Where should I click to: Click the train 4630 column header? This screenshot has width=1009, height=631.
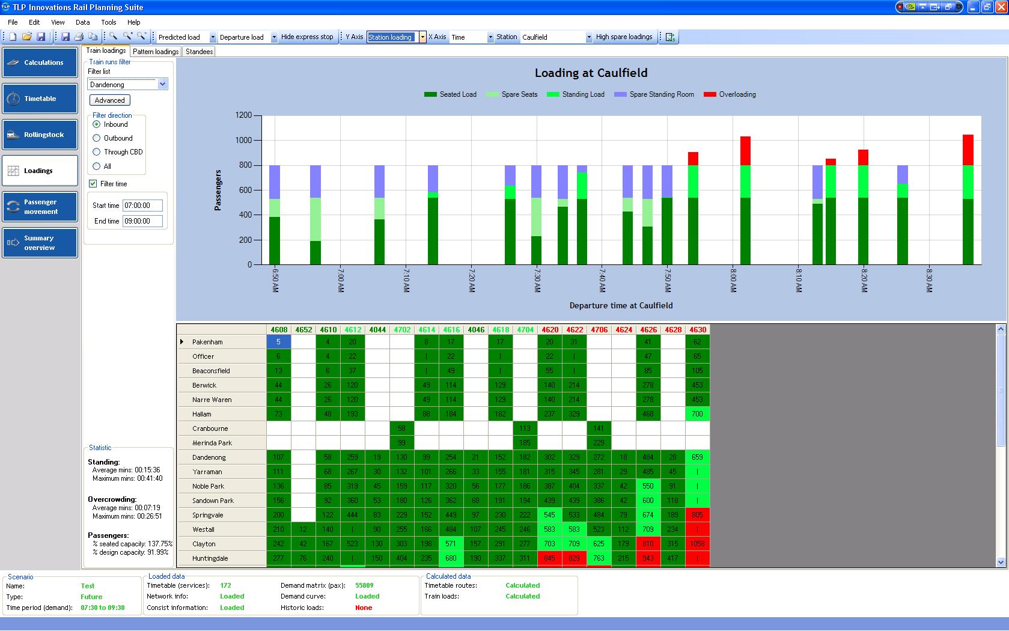698,330
